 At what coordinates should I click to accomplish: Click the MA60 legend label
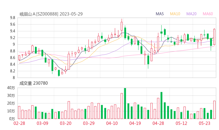point(208,14)
